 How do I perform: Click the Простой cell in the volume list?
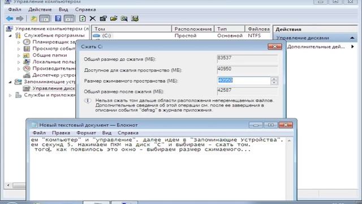(x=186, y=36)
